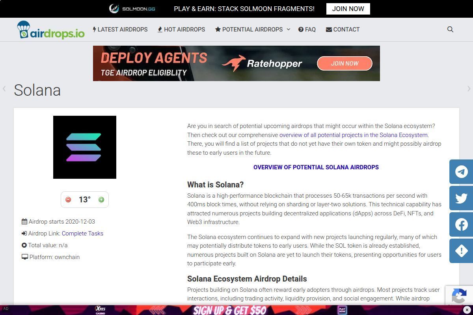Screen dimensions: 473x315
Task: Open the FAQ menu item
Action: click(307, 29)
